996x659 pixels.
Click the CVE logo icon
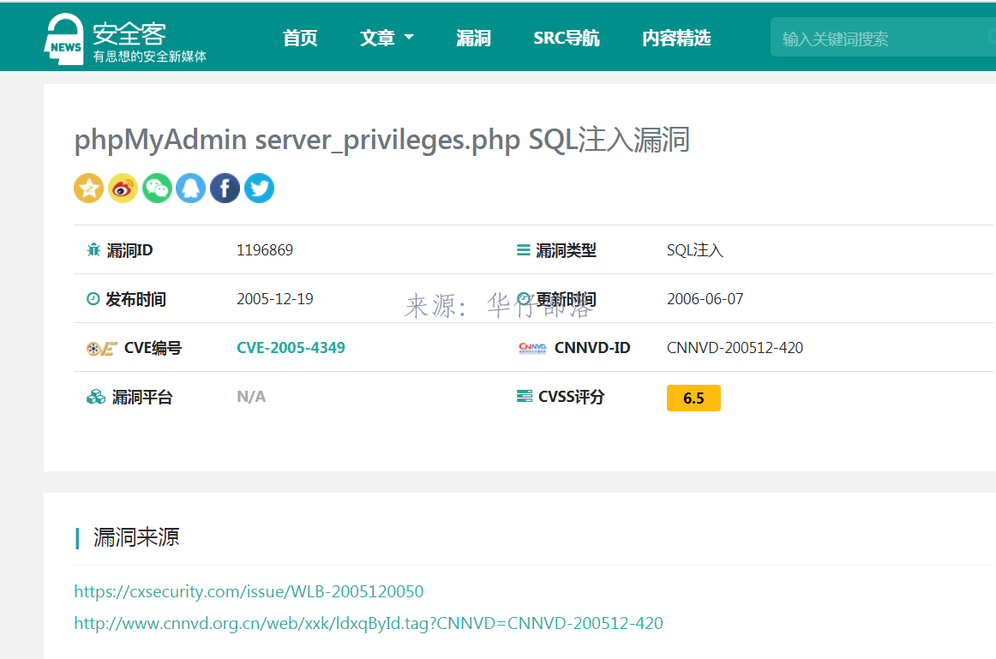pyautogui.click(x=102, y=349)
